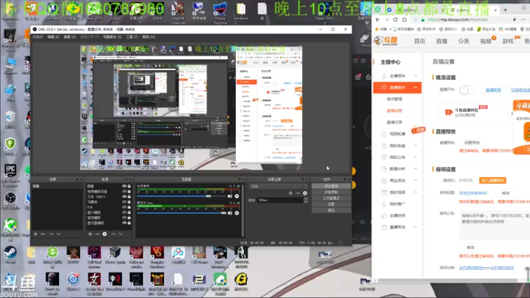This screenshot has width=530, height=298.
Task: Click 设置预告 button
Action: click(x=472, y=142)
